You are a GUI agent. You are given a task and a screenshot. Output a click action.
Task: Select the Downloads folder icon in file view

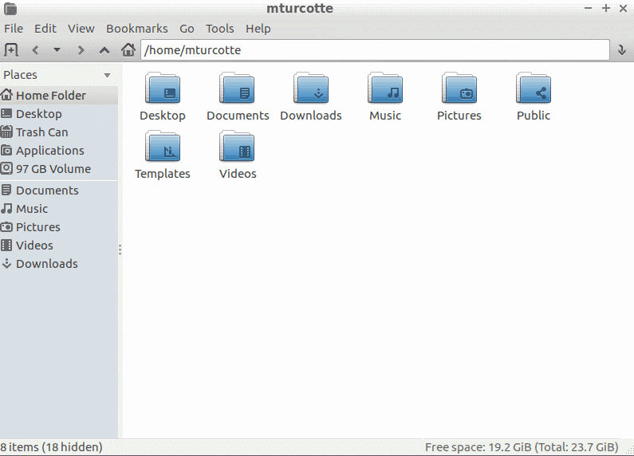311,88
